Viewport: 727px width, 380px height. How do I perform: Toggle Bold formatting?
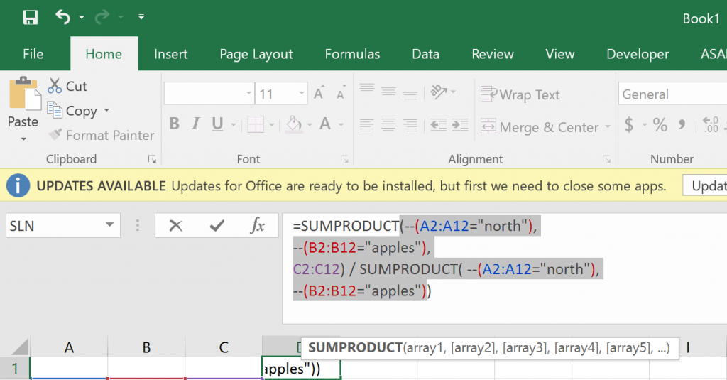175,124
